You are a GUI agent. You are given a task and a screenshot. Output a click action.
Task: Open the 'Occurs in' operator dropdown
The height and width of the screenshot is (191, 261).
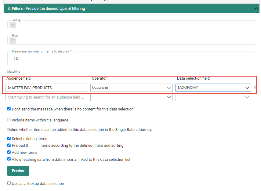click(x=132, y=88)
